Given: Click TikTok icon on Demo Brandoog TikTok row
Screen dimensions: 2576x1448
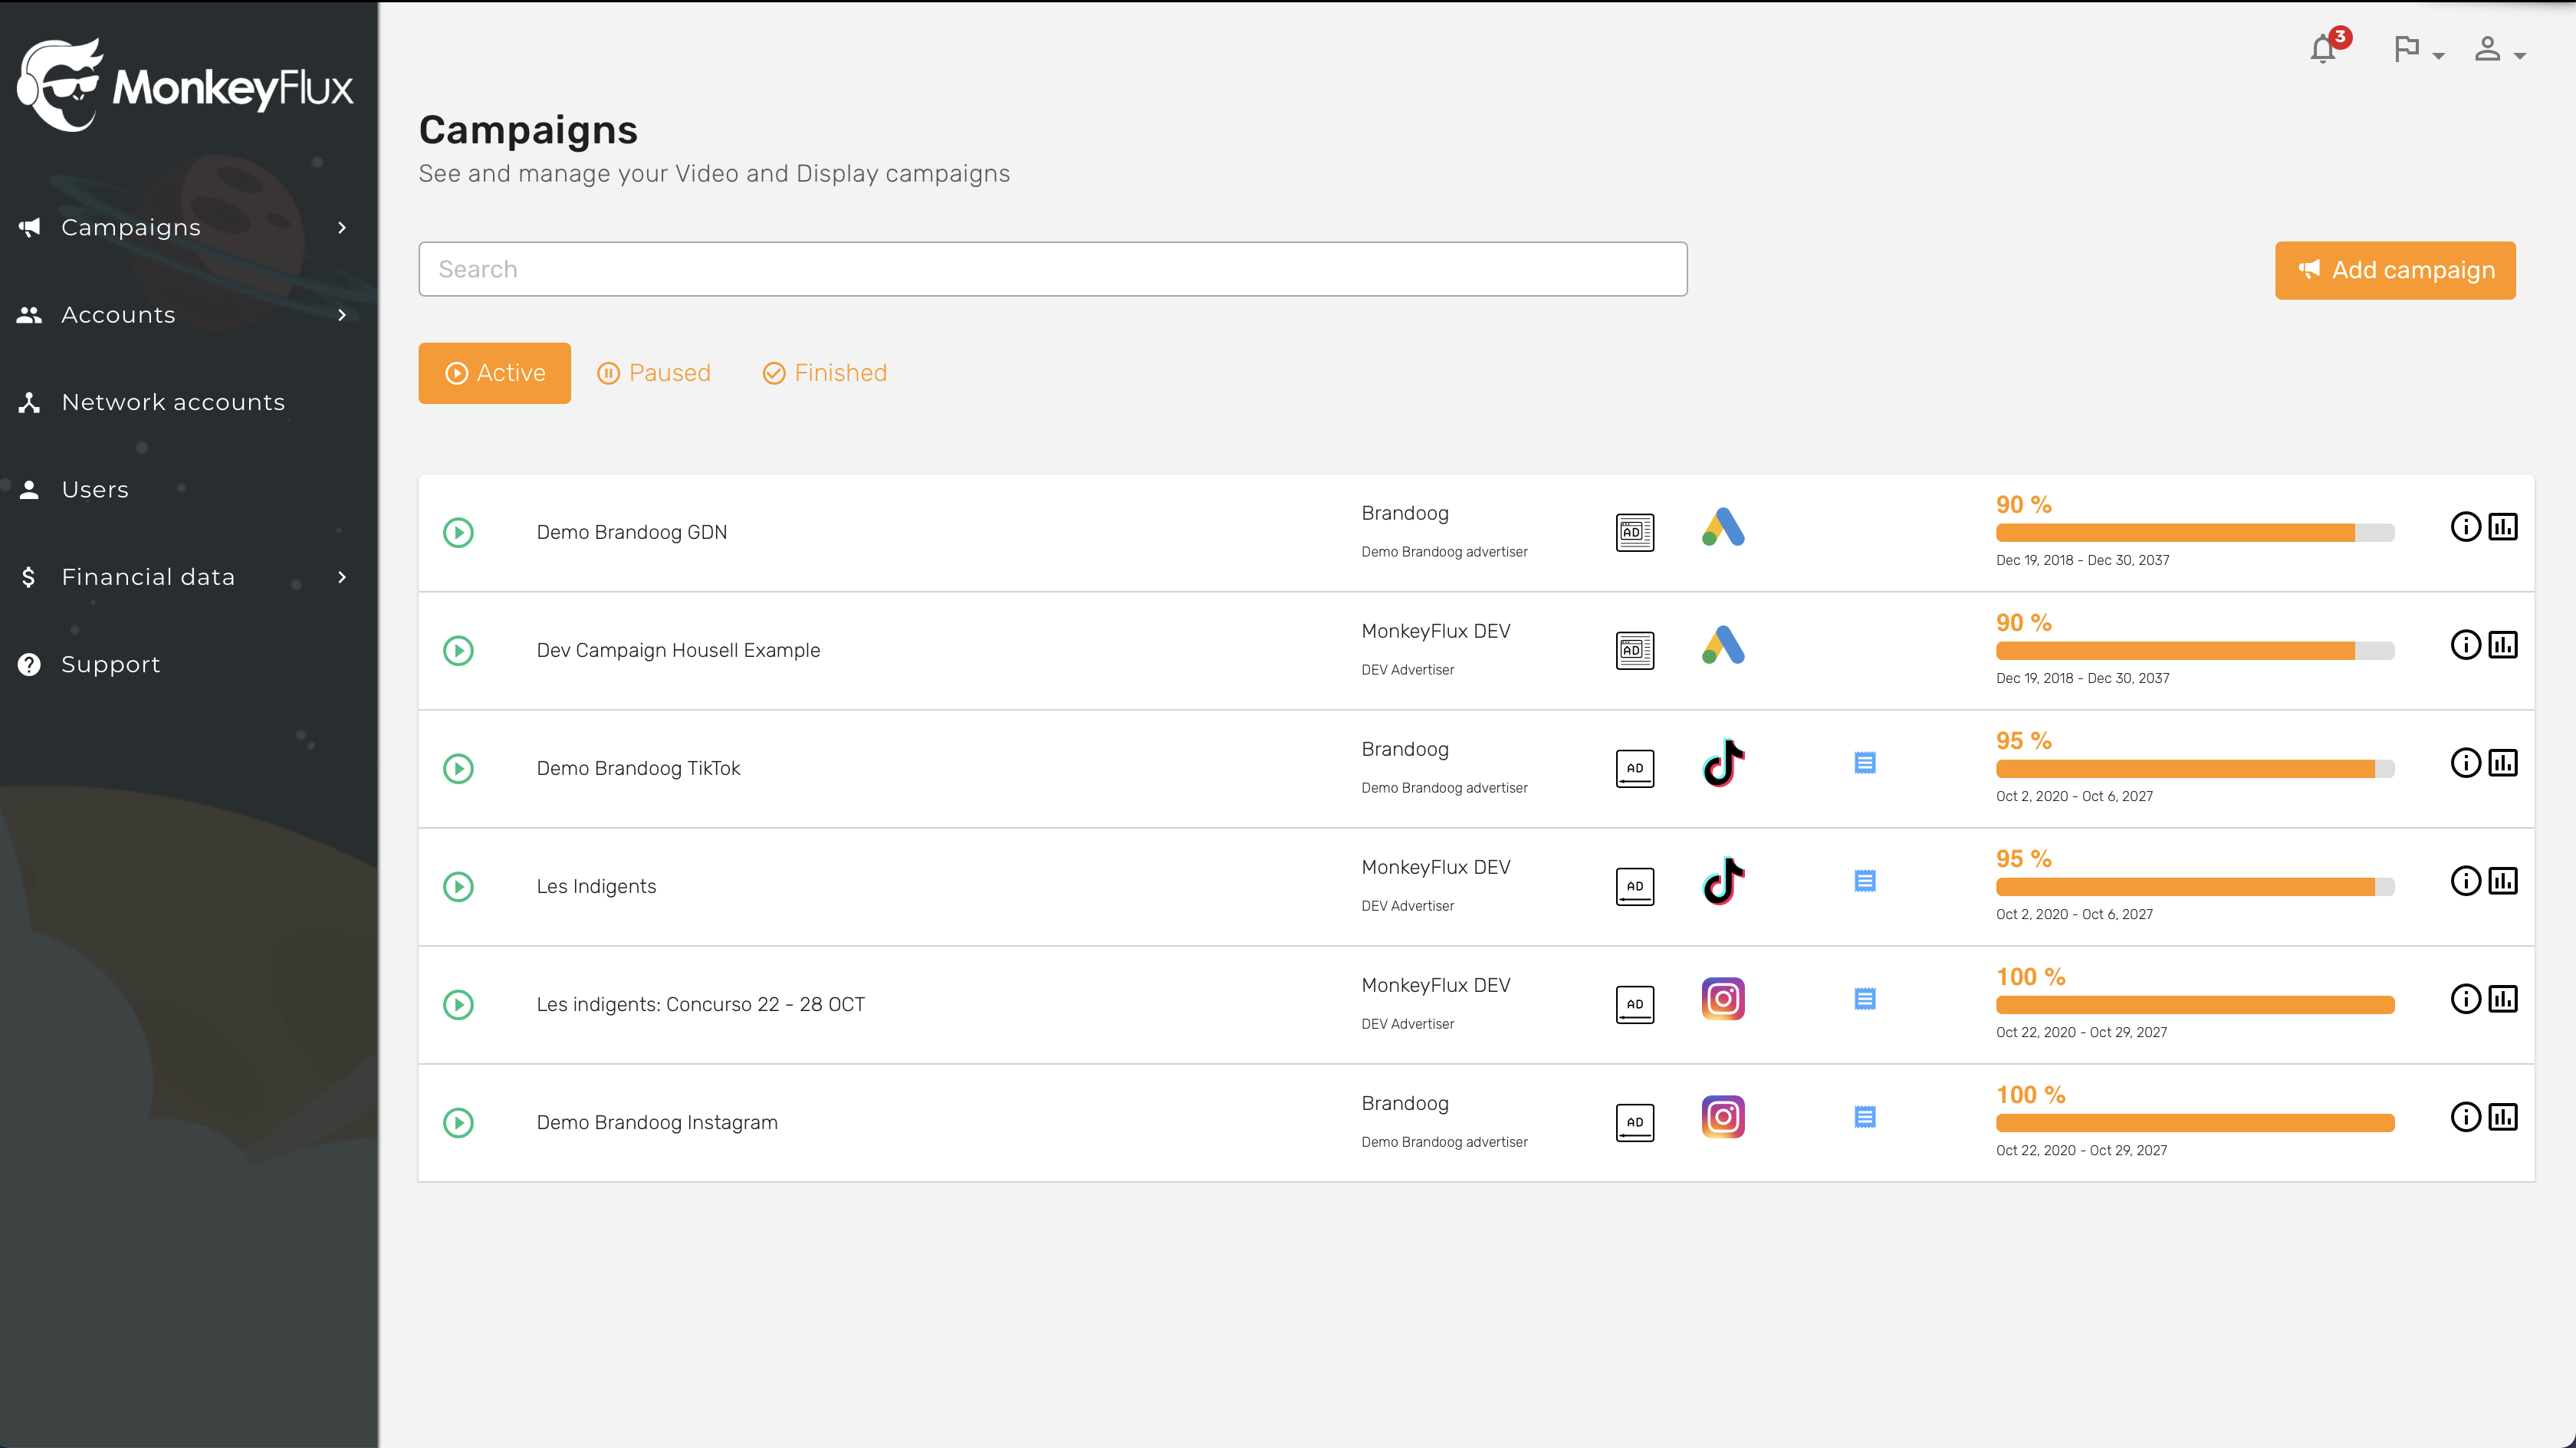Looking at the screenshot, I should (x=1723, y=764).
